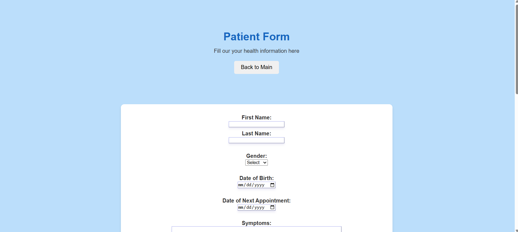Click the vertical scrollbar thumb
Screen dimensions: 518x232
(x=516, y=49)
